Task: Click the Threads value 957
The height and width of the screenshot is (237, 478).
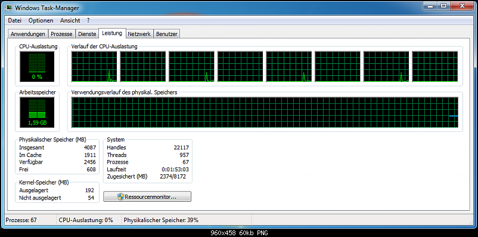Action: tap(184, 155)
